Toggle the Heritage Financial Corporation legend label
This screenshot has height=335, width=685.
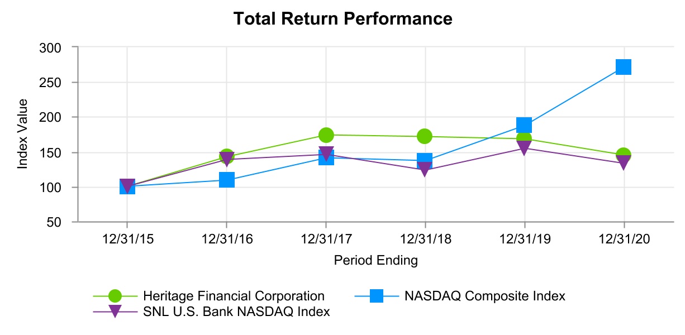click(x=234, y=296)
